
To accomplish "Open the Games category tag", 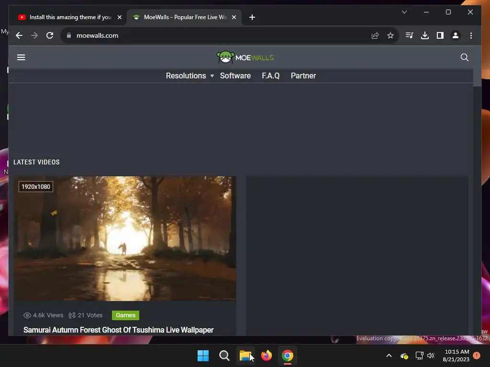I will coord(126,315).
